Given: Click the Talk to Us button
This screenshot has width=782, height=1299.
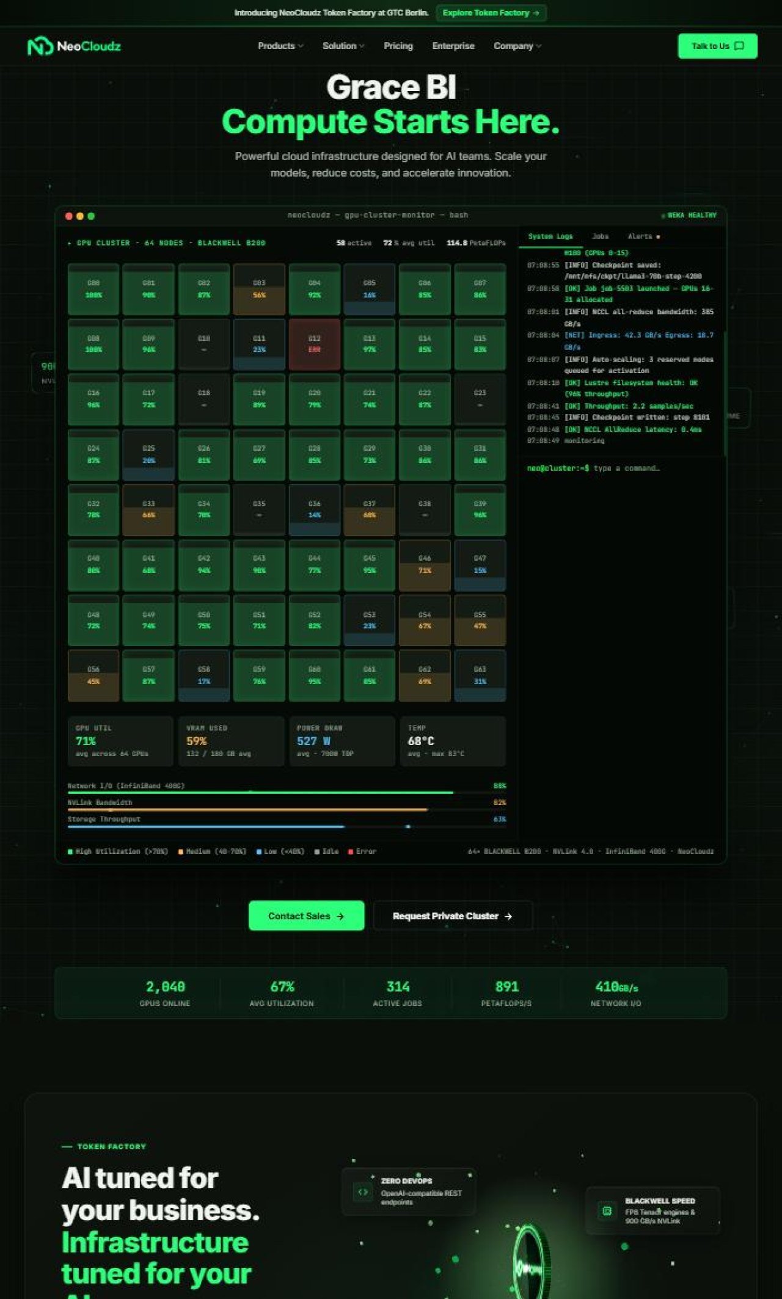Looking at the screenshot, I should 717,46.
